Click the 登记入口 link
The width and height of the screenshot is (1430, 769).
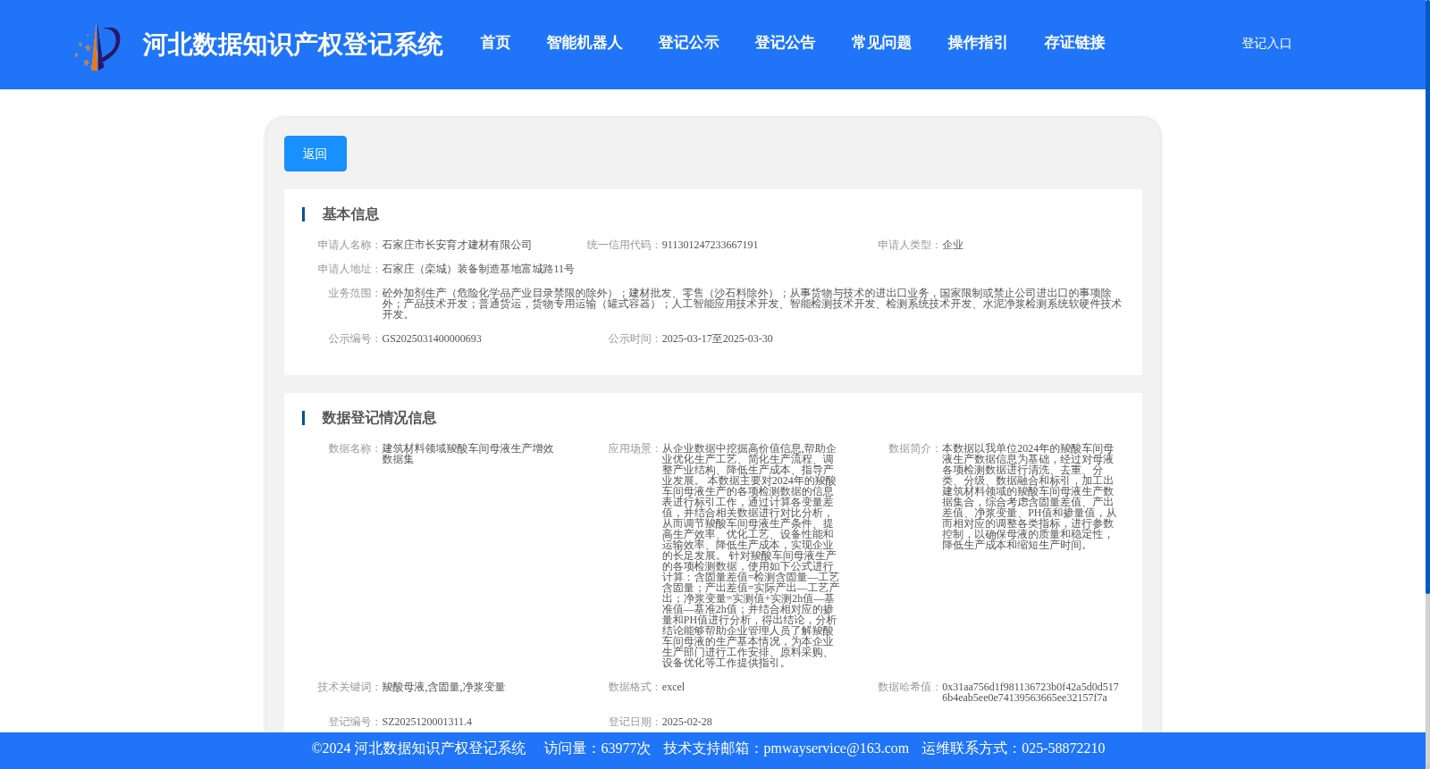[x=1266, y=43]
